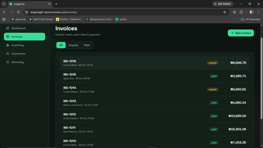Open invoice INV-1010
This screenshot has width=263, height=148.
click(x=154, y=142)
